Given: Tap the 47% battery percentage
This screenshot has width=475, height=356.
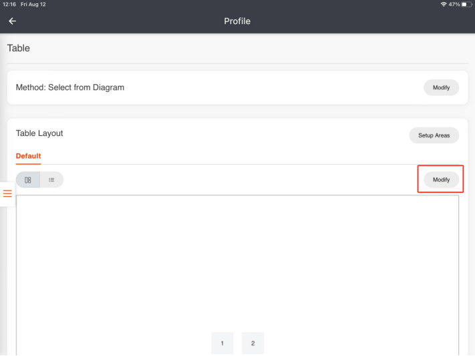Looking at the screenshot, I should (x=454, y=5).
